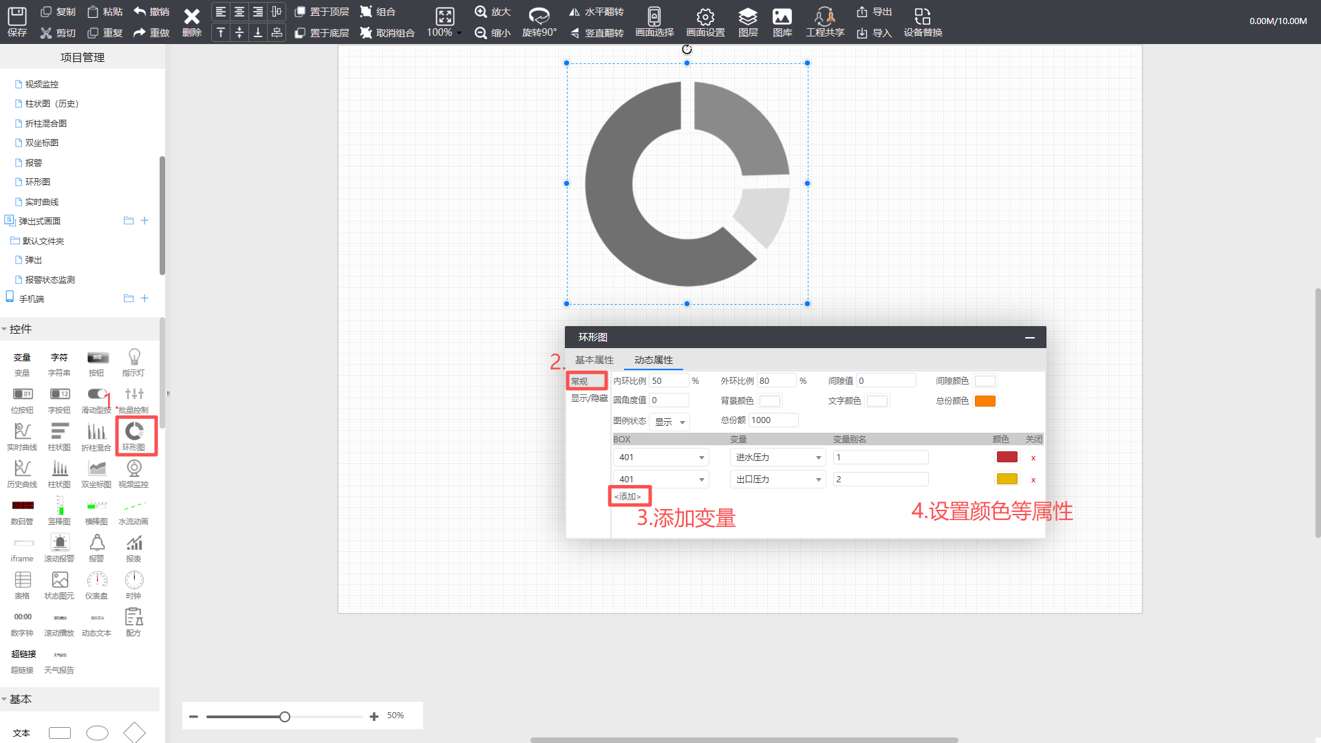Open the 环形图 page in project tree

tap(37, 182)
